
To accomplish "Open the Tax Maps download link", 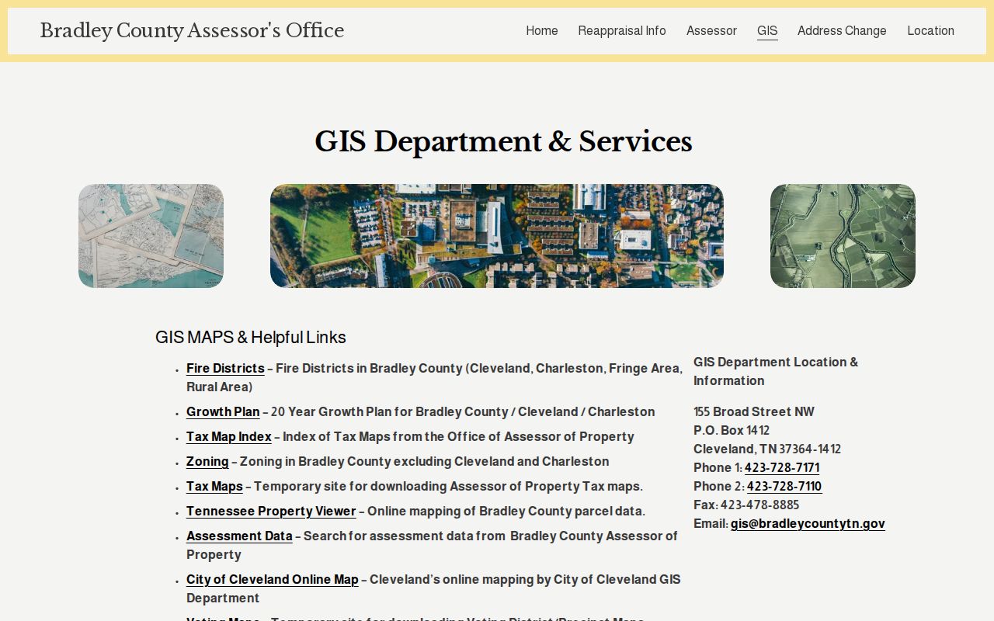I will click(x=214, y=487).
